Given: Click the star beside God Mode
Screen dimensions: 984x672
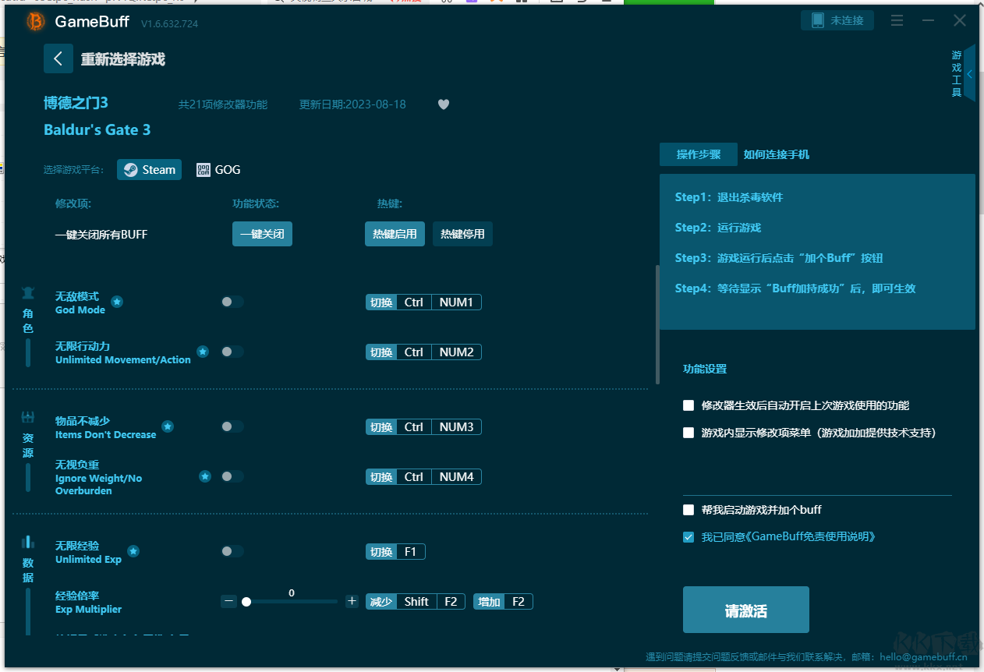Looking at the screenshot, I should click(117, 302).
